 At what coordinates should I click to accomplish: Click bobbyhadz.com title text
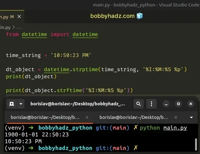click(x=112, y=16)
